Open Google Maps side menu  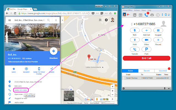coord(10,20)
